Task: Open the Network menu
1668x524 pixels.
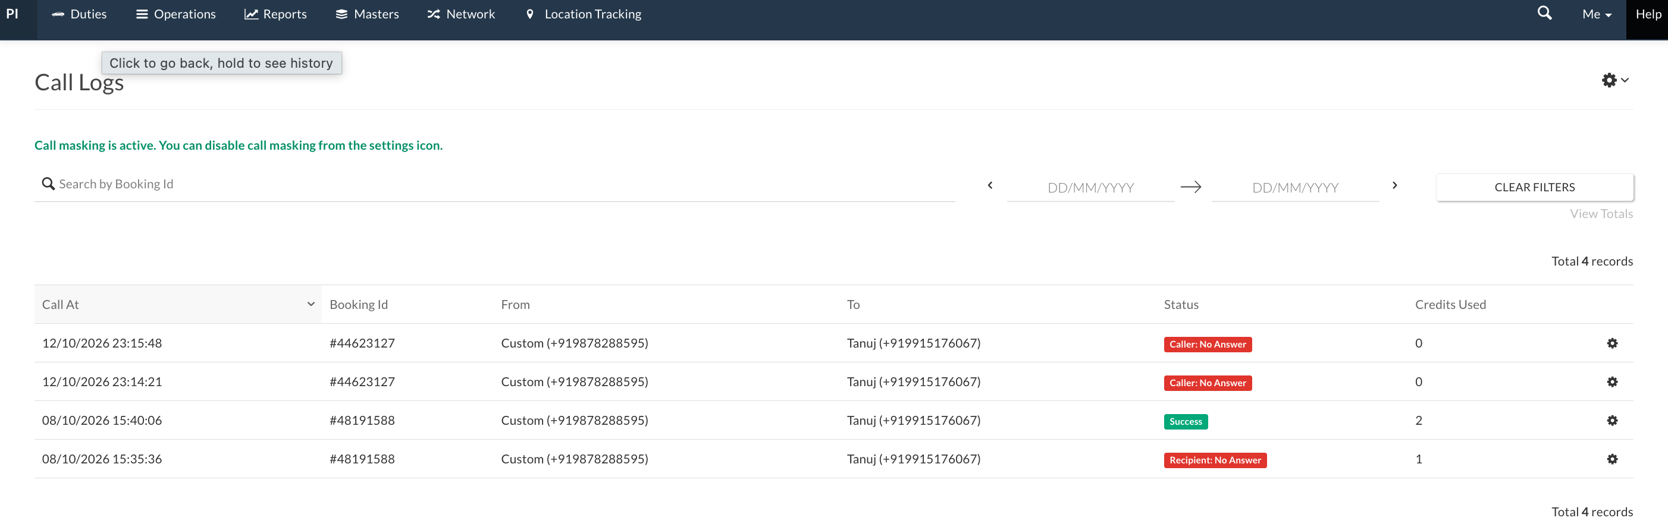Action: point(461,14)
